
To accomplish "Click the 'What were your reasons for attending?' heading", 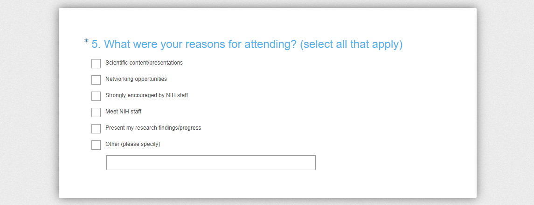I will coord(201,45).
